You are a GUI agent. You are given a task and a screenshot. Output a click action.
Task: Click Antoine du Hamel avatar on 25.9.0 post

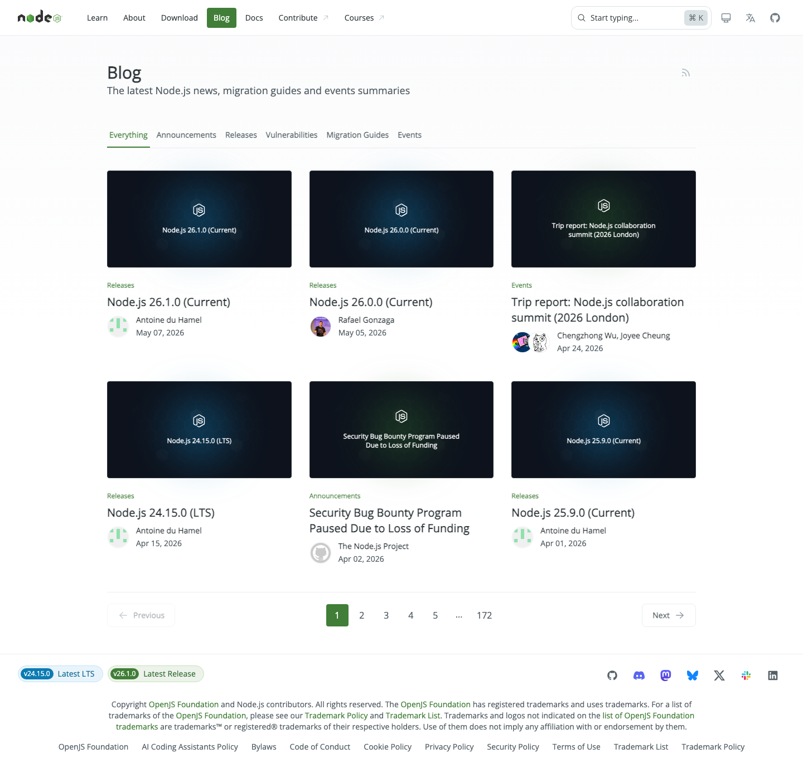pos(523,537)
